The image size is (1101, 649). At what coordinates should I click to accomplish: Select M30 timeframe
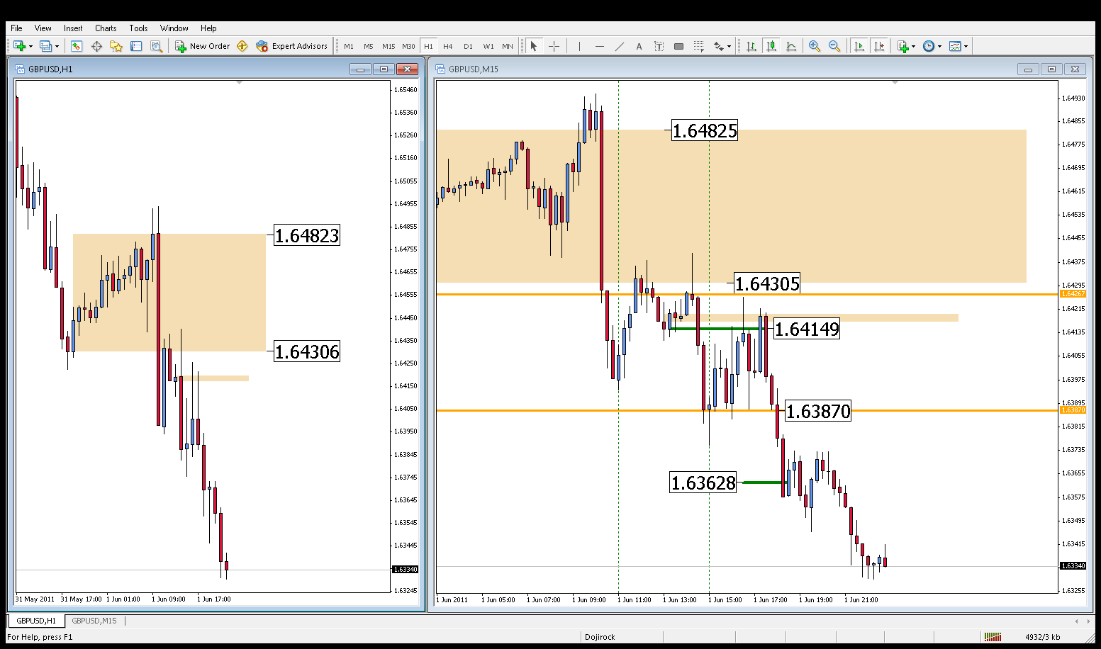(408, 46)
